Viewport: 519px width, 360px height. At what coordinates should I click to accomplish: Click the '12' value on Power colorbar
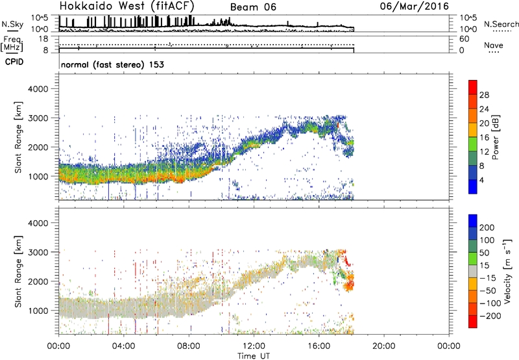[484, 152]
